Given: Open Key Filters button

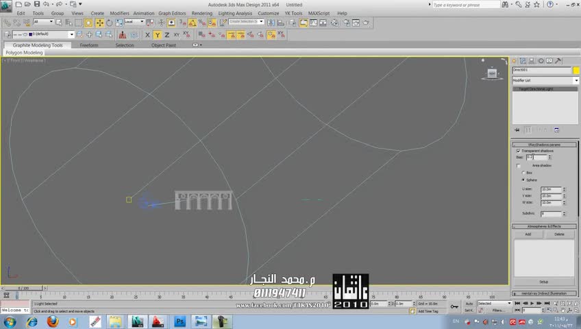Looking at the screenshot, I should (x=499, y=310).
